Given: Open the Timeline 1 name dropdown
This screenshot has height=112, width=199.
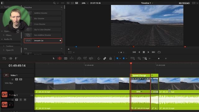Looking at the screenshot, I should tap(152, 3).
